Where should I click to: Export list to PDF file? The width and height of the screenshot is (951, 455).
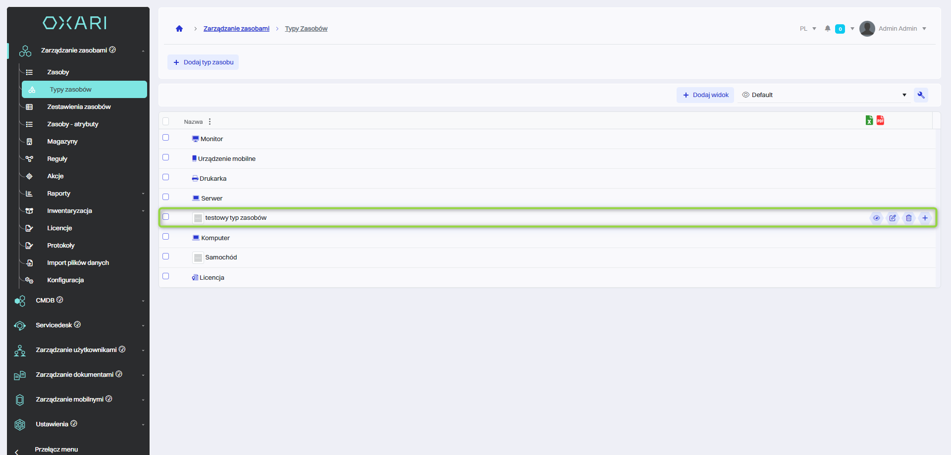[880, 120]
